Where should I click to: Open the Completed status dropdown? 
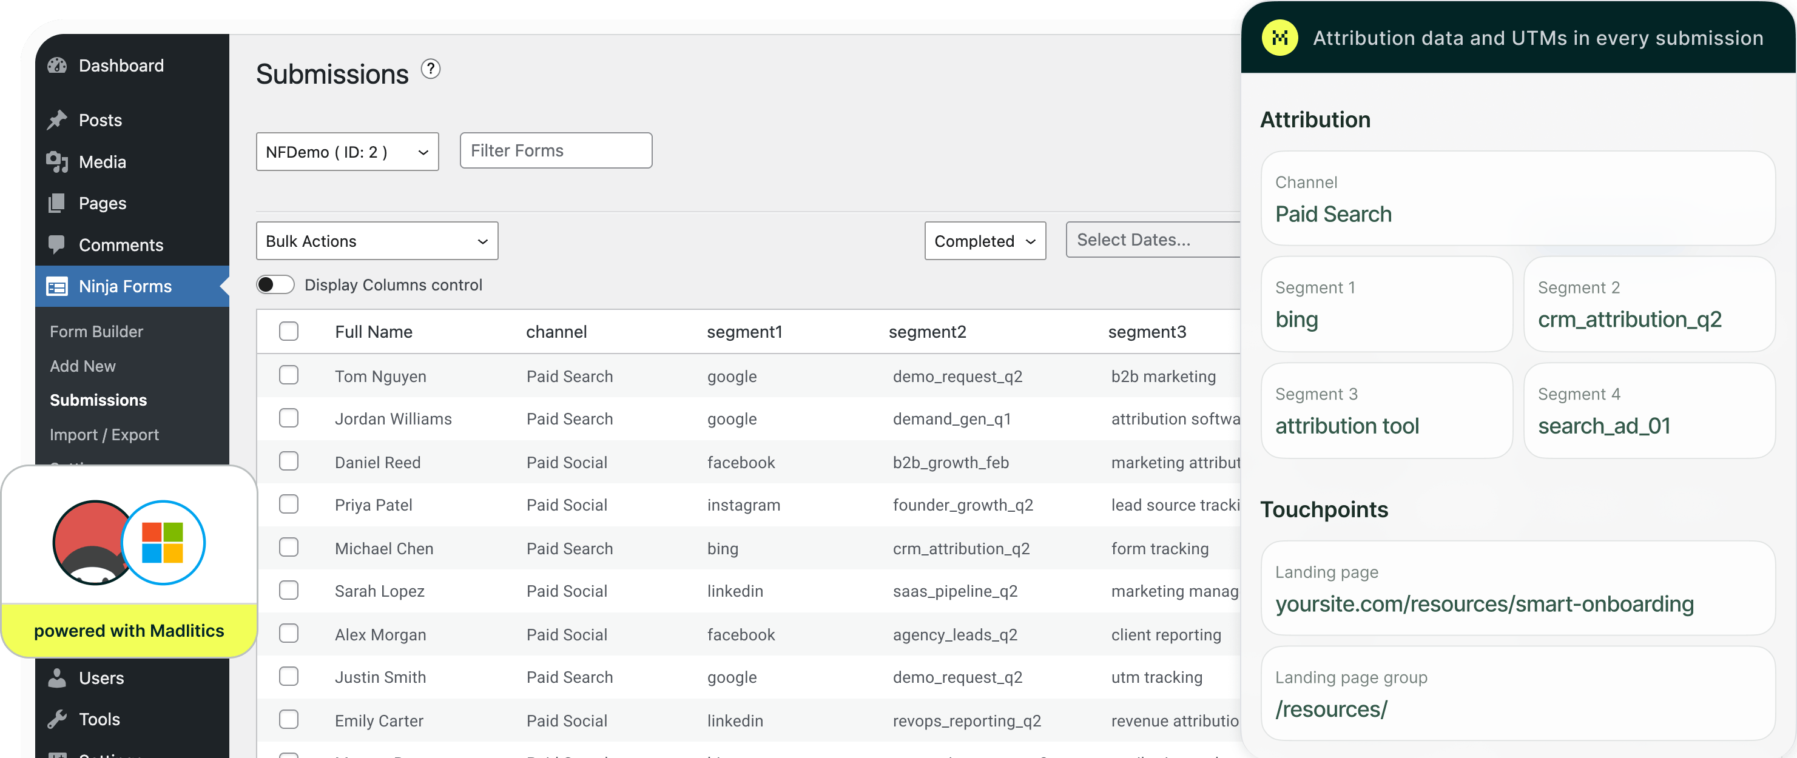coord(985,241)
